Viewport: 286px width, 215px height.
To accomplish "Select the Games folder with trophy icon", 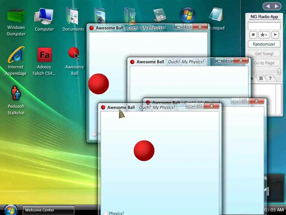I will (130, 16).
